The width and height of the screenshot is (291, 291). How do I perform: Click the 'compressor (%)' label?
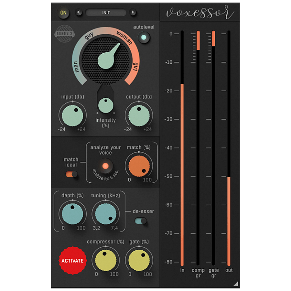106,242
